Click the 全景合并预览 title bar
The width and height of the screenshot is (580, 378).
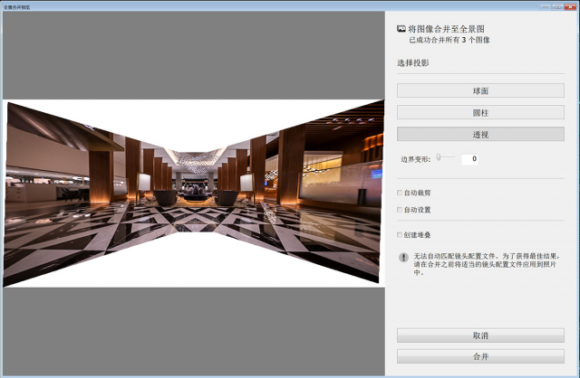(272, 5)
